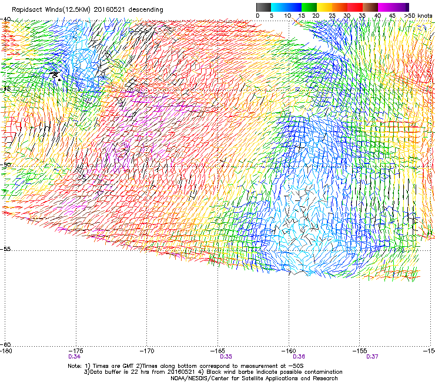Pick the red 30-35 knots legend segment
435x382 pixels.
[x=355, y=7]
